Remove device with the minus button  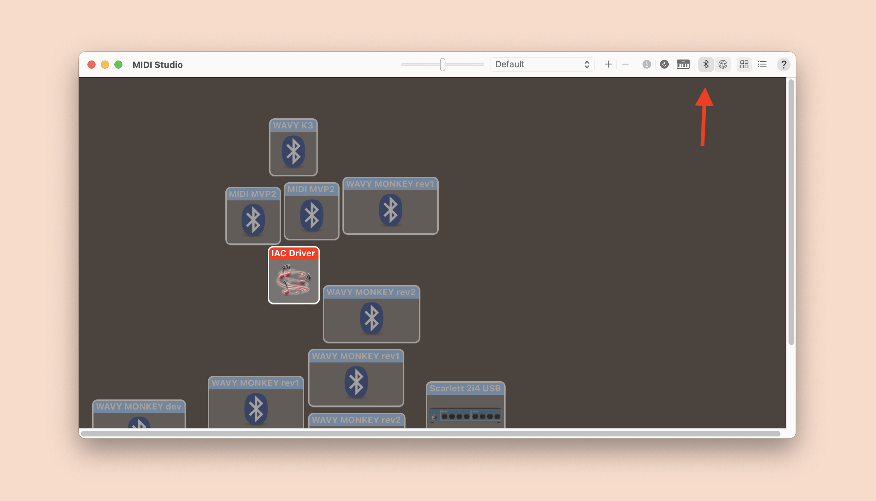coord(625,64)
